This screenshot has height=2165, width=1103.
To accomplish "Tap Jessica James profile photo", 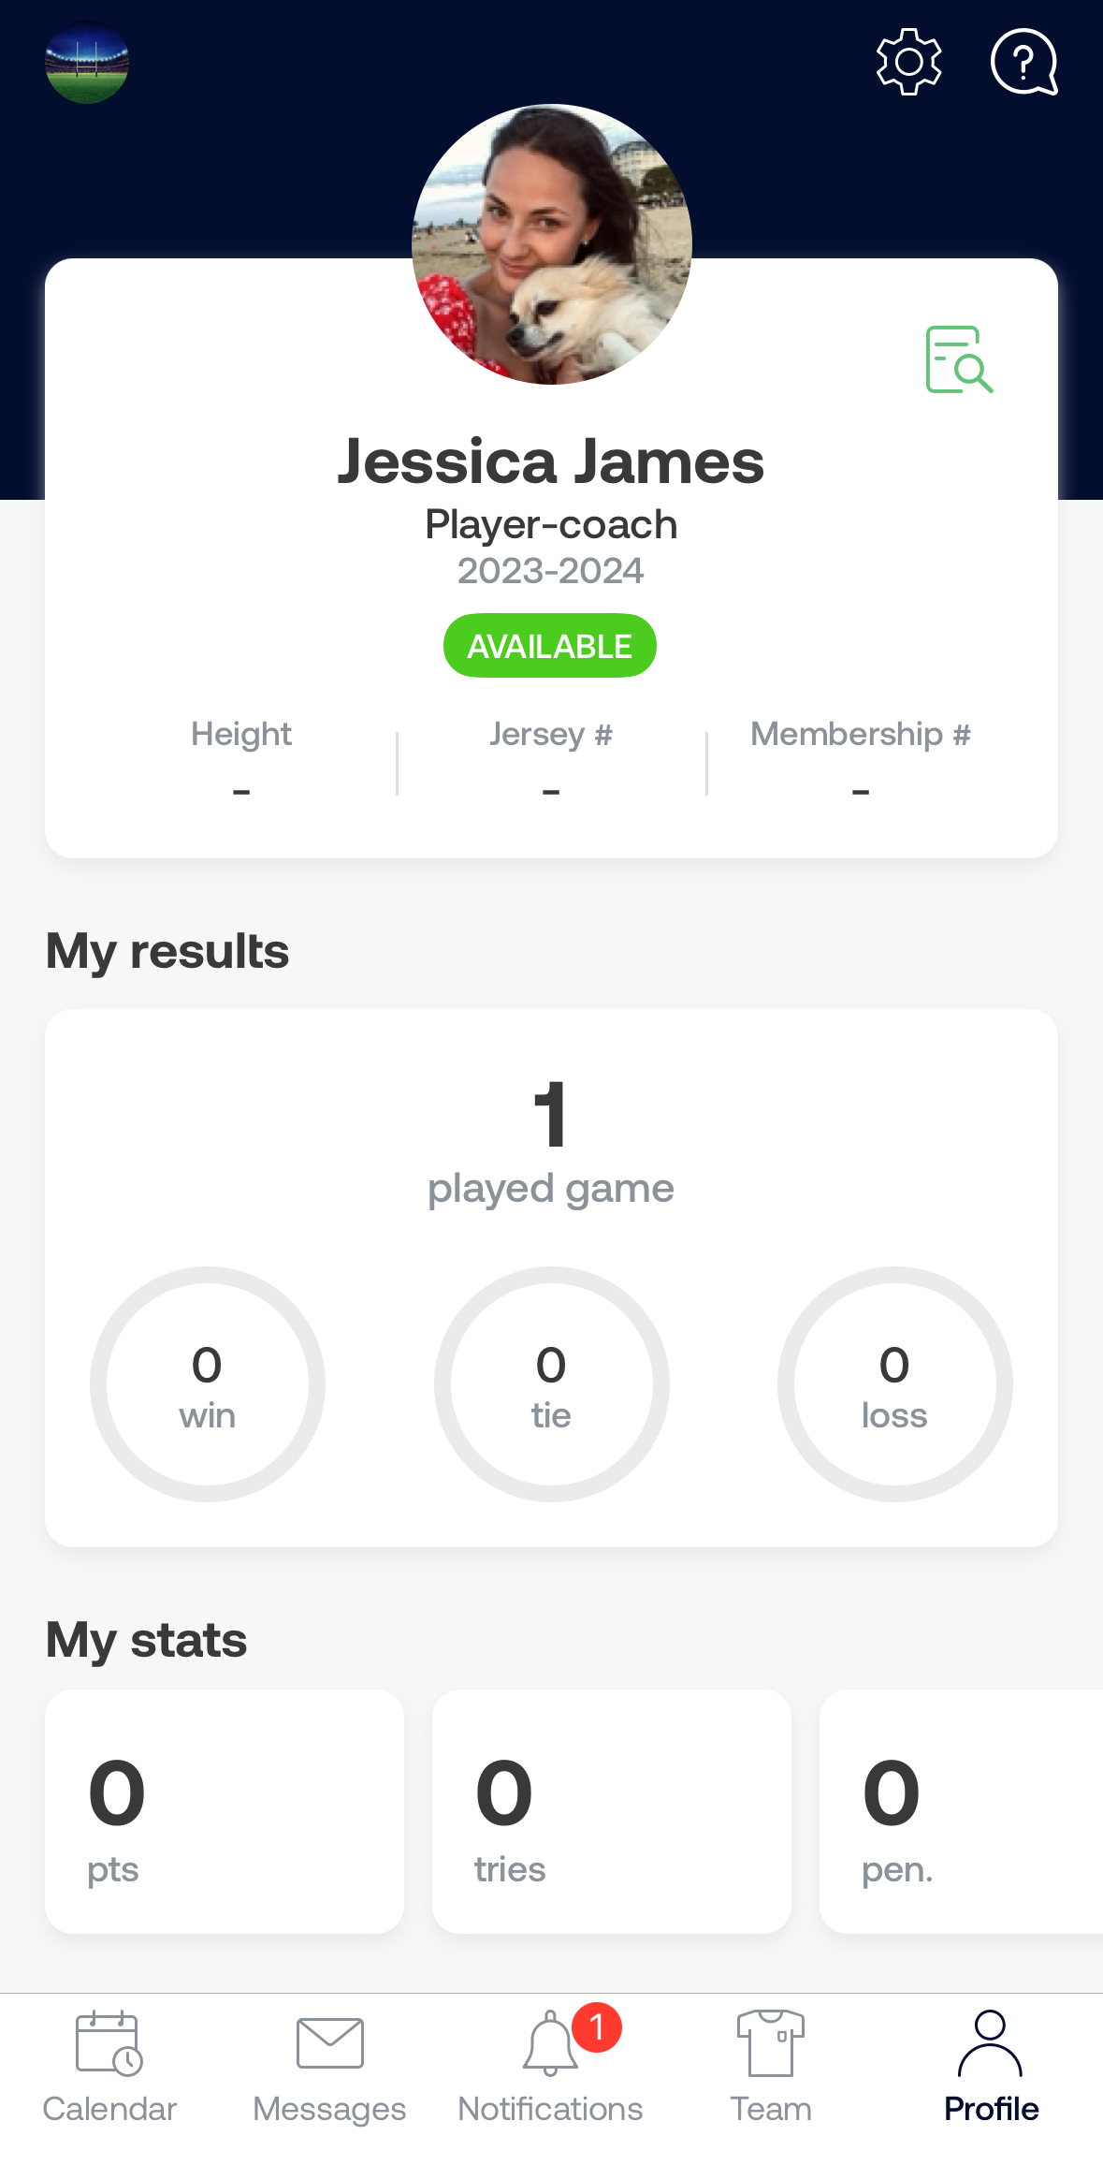I will [x=552, y=244].
